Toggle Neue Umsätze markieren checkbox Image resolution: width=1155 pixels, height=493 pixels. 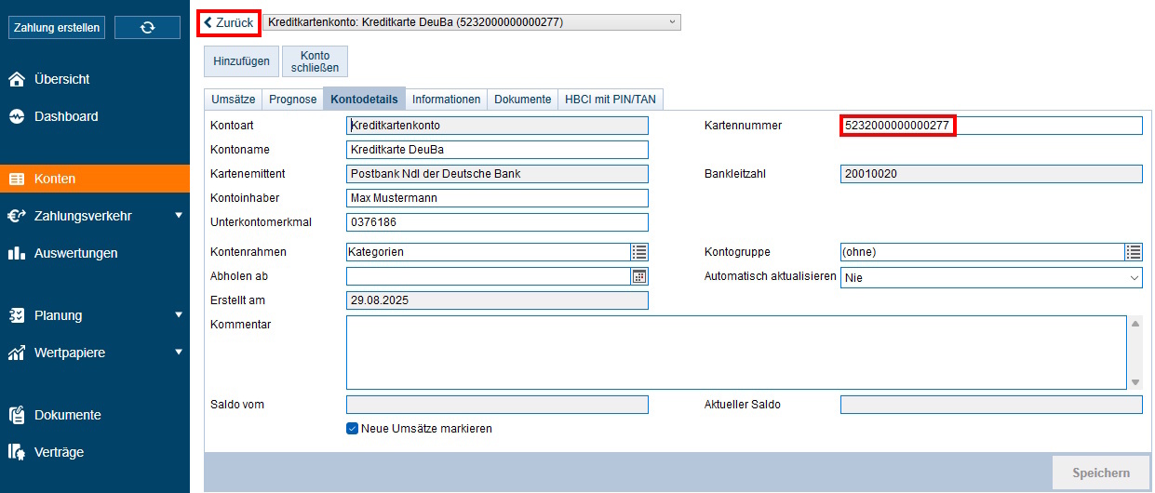click(x=353, y=429)
